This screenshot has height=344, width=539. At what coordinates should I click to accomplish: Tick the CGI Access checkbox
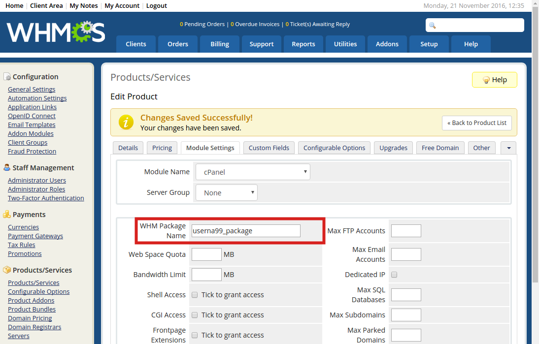195,315
